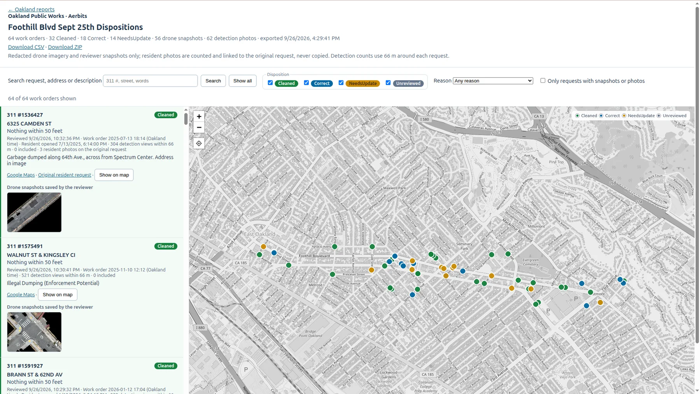Select orange marker near Princeton Street
This screenshot has height=394, width=700.
(372, 270)
